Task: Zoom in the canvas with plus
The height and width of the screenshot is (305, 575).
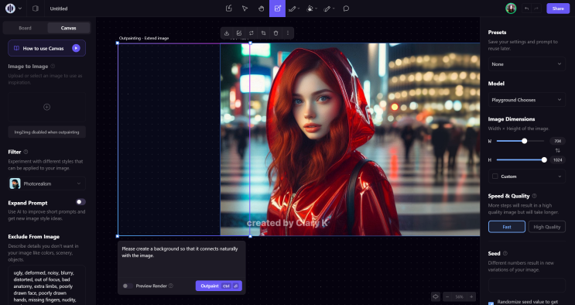Action: [x=471, y=296]
